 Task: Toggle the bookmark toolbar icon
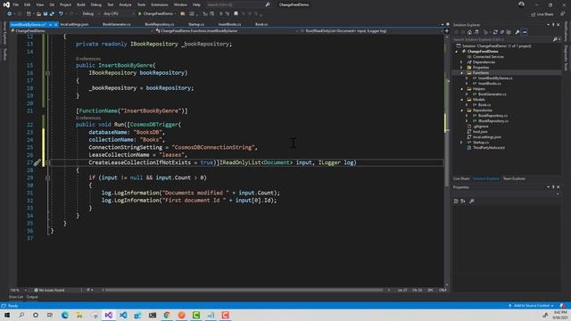coord(236,14)
